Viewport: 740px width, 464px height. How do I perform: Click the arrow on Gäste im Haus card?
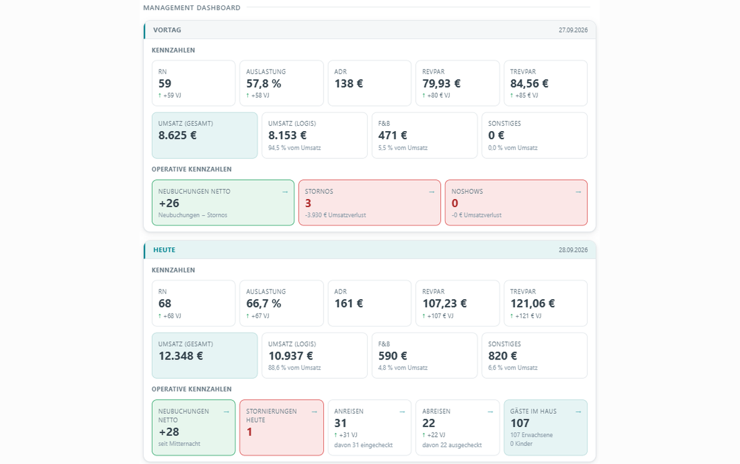pyautogui.click(x=578, y=411)
